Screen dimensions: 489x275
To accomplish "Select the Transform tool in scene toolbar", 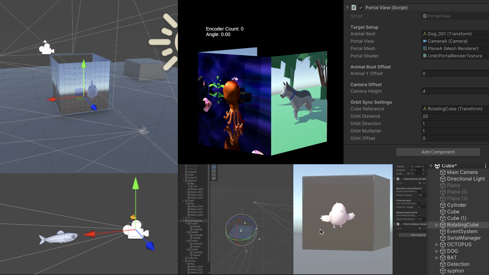I will [214, 178].
